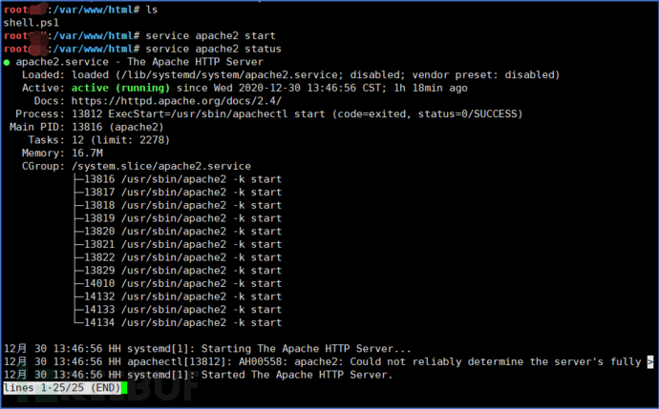Screen dimensions: 659x409
Task: Click the "lines 1-25/25 (END)" pager status
Action: coord(62,388)
